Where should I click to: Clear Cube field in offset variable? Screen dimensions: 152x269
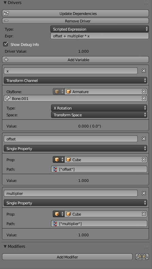pos(144,160)
